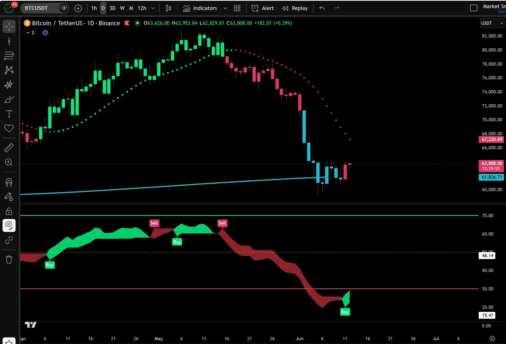Remove drawings with the trash icon

pos(9,260)
